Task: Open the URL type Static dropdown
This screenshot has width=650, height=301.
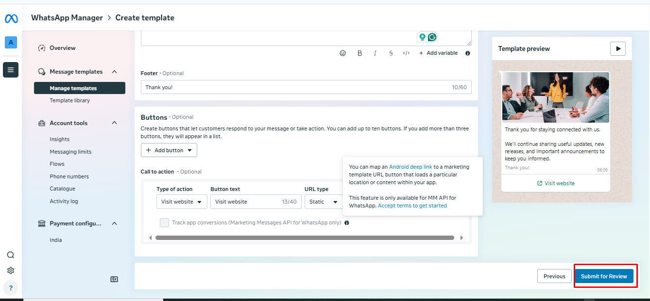Action: pyautogui.click(x=323, y=202)
